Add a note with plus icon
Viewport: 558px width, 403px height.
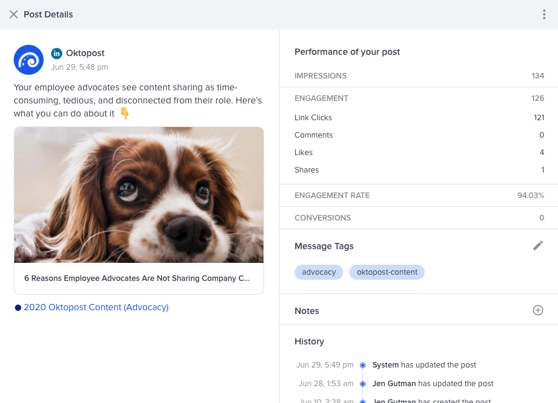pos(538,310)
